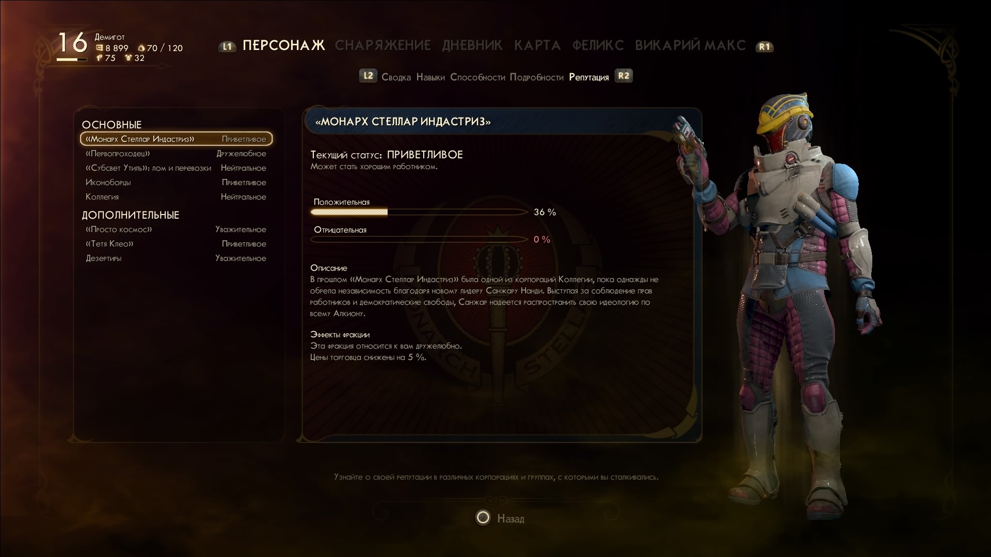This screenshot has height=557, width=991.
Task: Select the Дезертиры faction entry
Action: pos(176,258)
